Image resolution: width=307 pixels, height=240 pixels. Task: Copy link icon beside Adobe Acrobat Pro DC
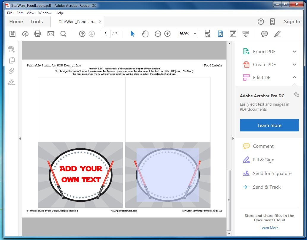[x=297, y=95]
